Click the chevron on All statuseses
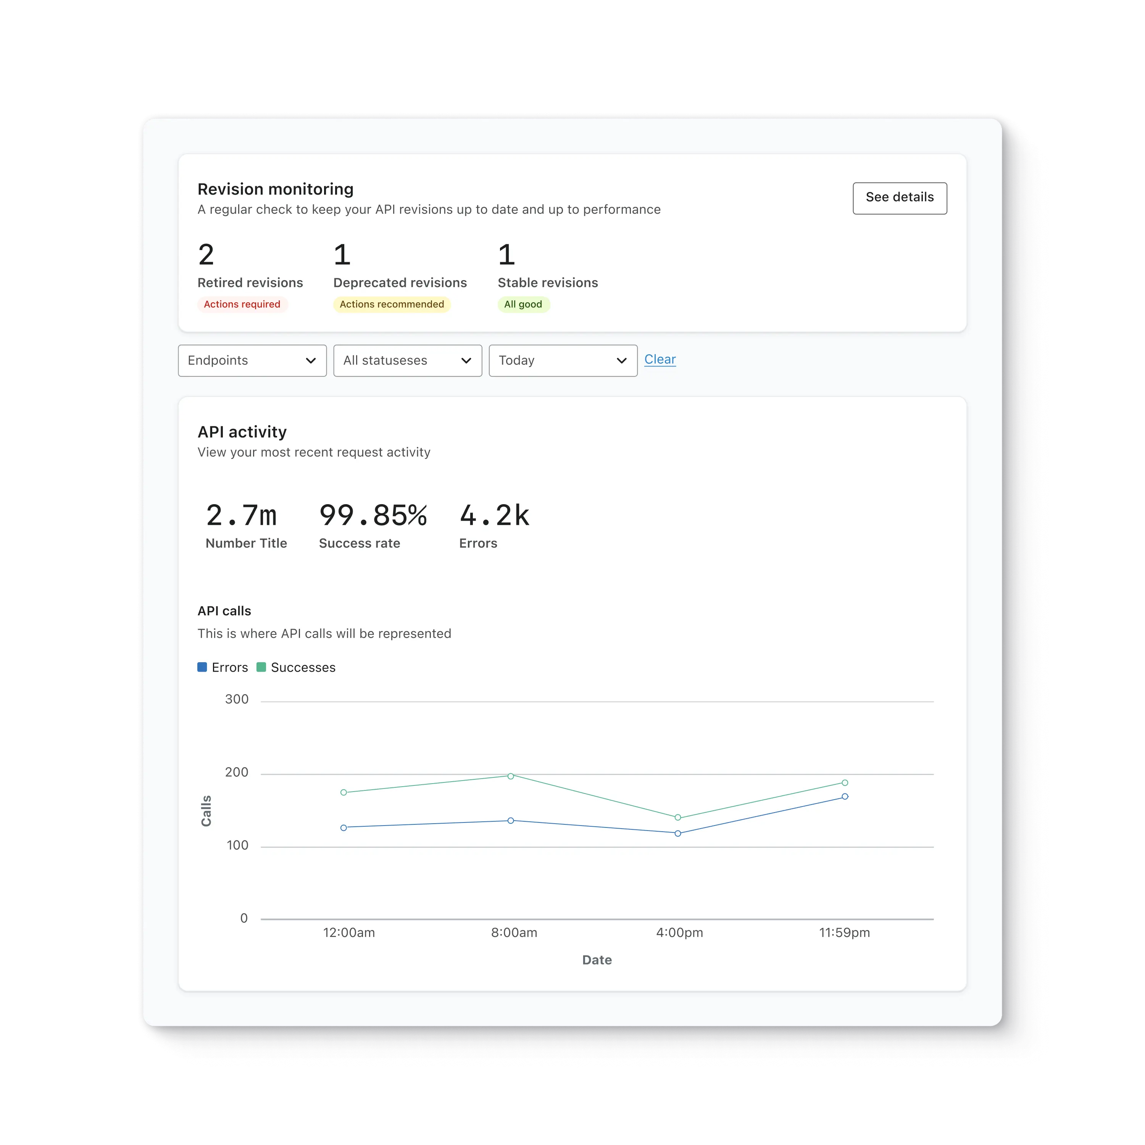The width and height of the screenshot is (1145, 1145). click(x=466, y=360)
